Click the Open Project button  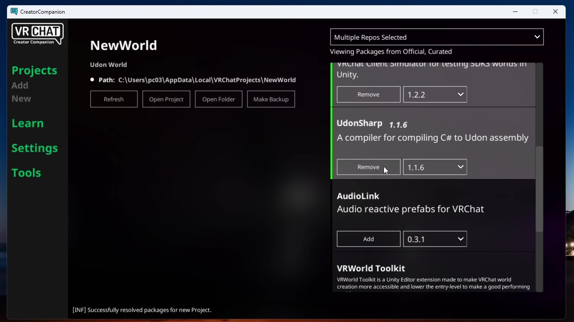click(x=166, y=99)
